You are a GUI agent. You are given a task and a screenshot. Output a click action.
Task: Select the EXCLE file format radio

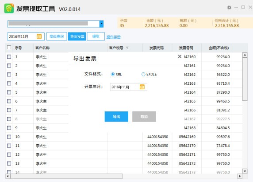click(x=143, y=74)
